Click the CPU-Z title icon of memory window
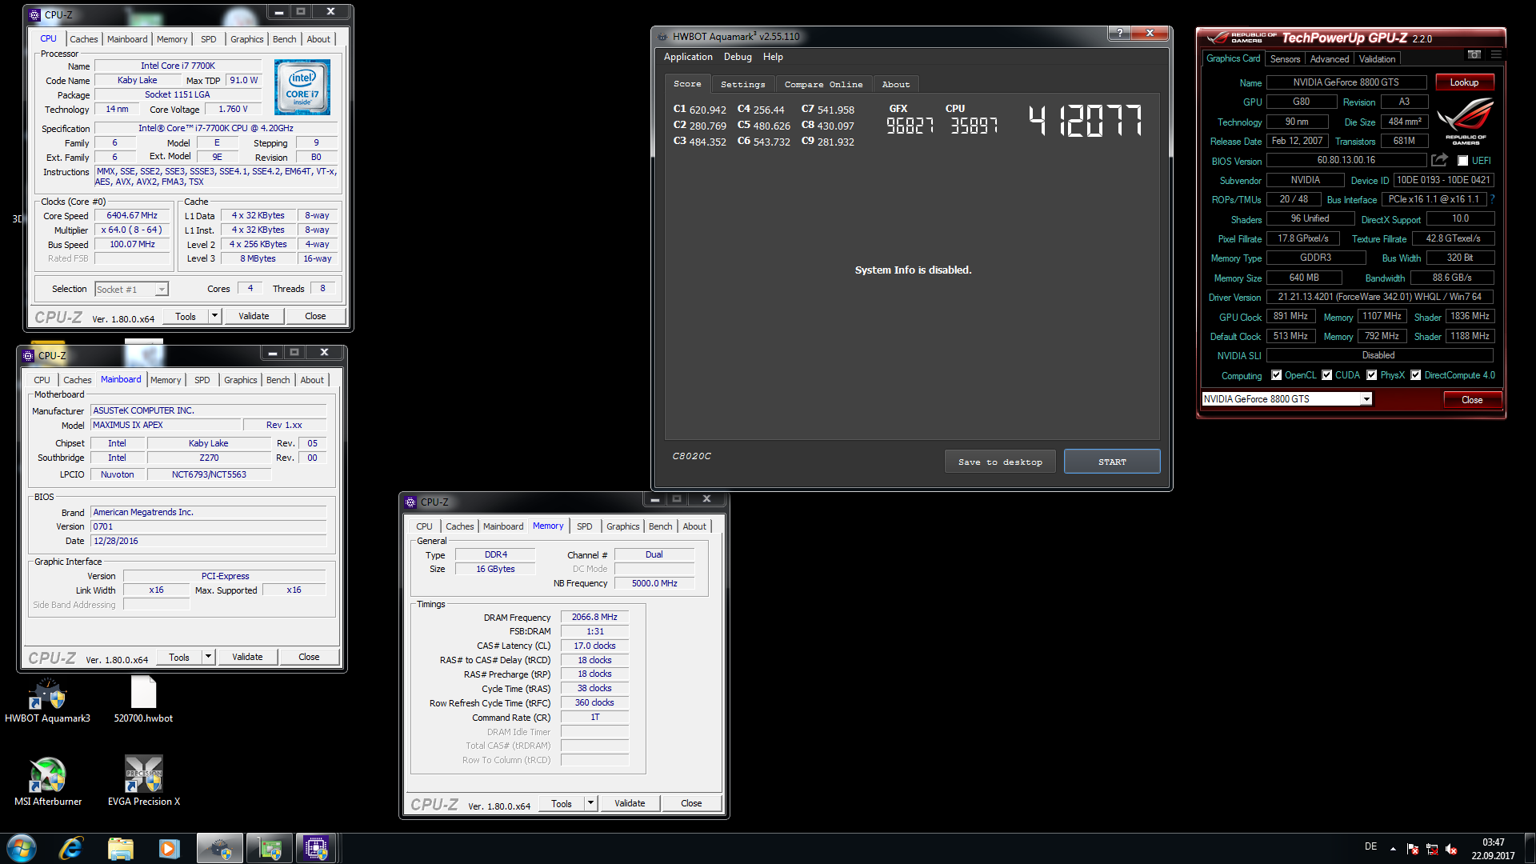1536x864 pixels. [x=410, y=502]
